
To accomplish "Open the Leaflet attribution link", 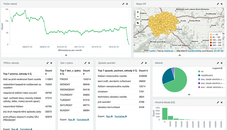I will [x=152, y=51].
